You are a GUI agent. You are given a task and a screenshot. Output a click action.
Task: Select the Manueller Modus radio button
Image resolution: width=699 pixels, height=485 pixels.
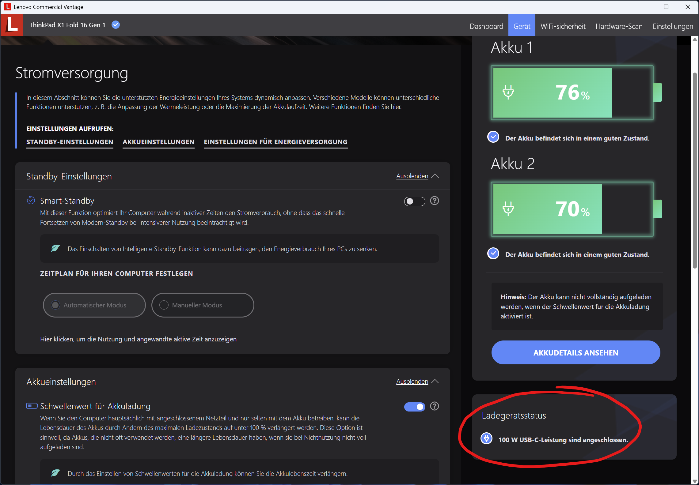click(164, 305)
